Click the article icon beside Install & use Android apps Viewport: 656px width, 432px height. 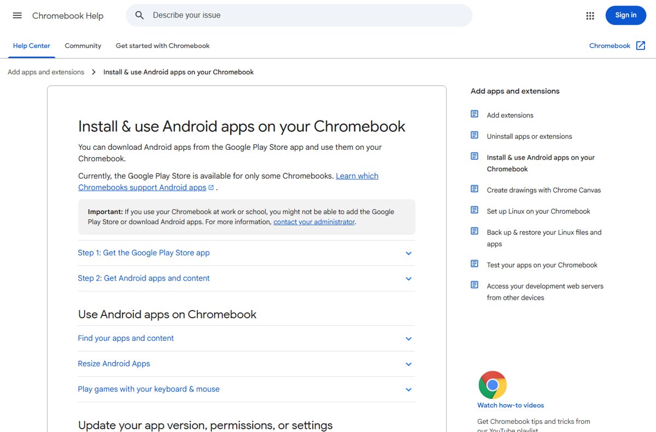click(x=475, y=156)
